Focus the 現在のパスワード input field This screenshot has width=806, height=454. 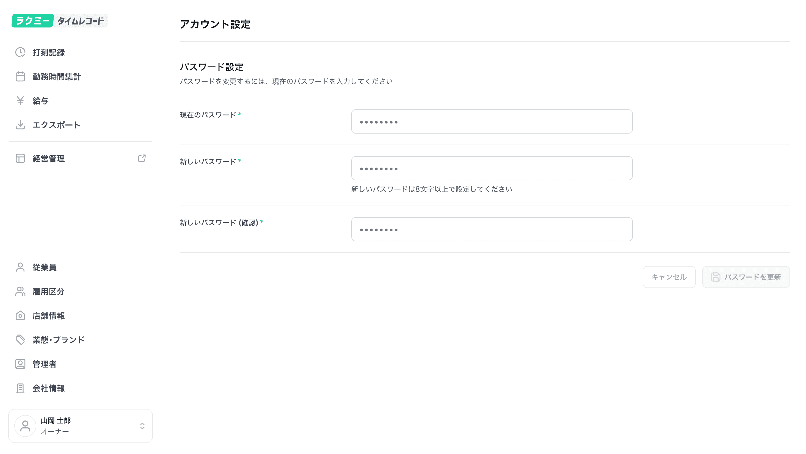pos(492,121)
